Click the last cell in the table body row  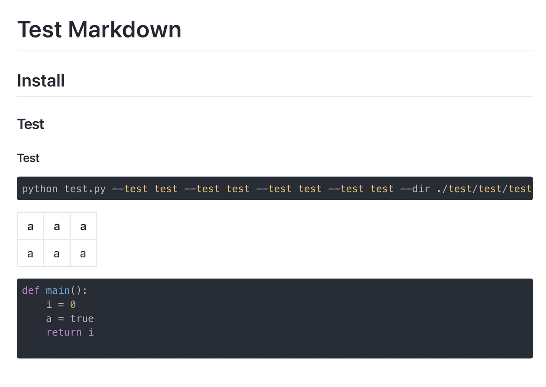83,253
